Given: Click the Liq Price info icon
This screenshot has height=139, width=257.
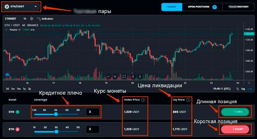Looking at the screenshot, I should coord(188,100).
